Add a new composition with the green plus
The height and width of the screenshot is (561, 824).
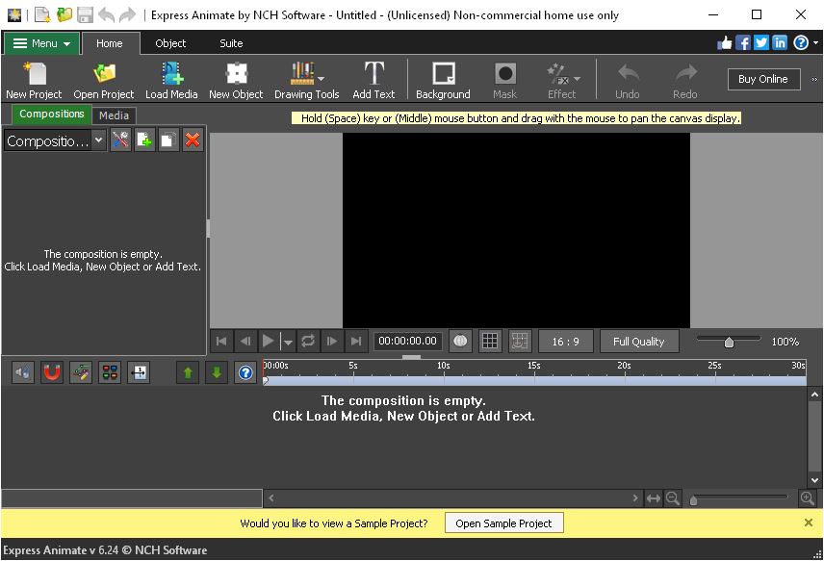(x=145, y=140)
